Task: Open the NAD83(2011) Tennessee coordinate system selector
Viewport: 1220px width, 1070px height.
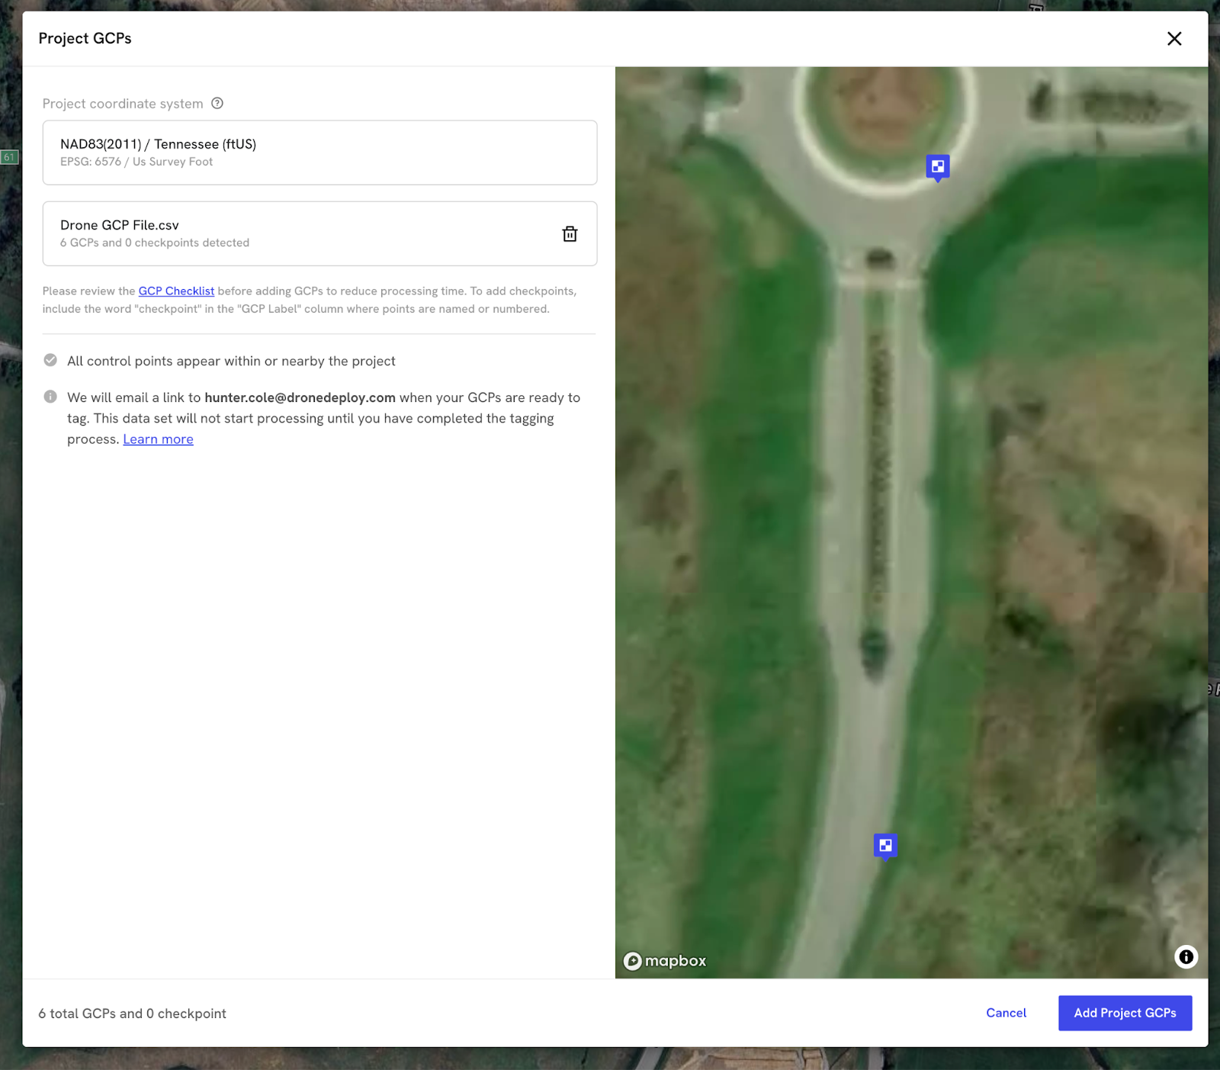Action: (x=319, y=153)
